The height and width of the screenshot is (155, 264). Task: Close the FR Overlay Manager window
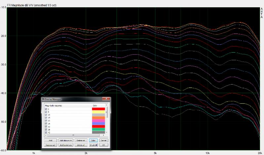[x=106, y=99]
